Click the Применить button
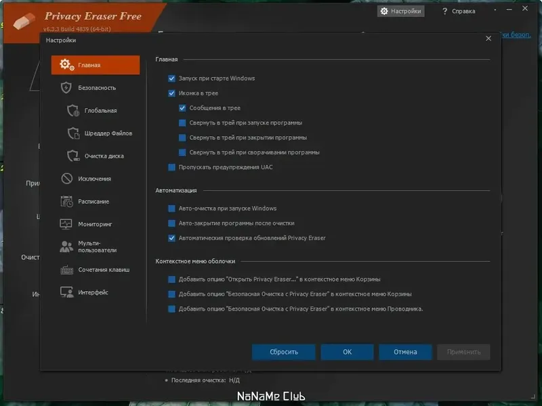 [463, 352]
